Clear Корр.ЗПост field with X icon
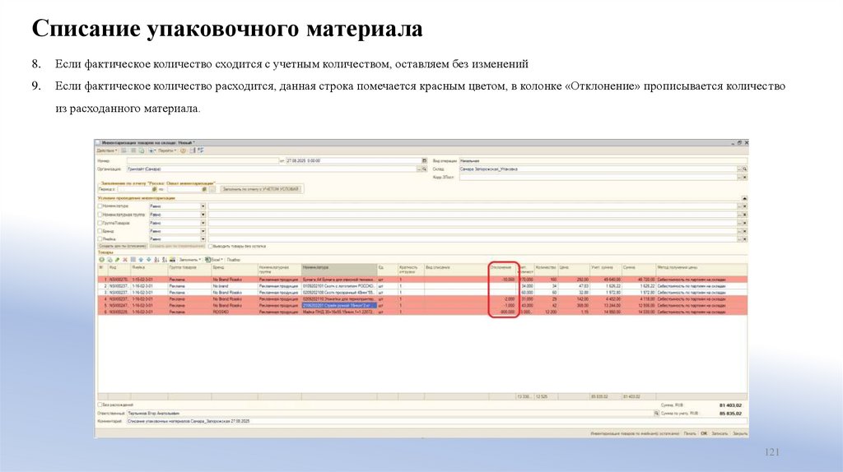The width and height of the screenshot is (843, 472). point(744,177)
